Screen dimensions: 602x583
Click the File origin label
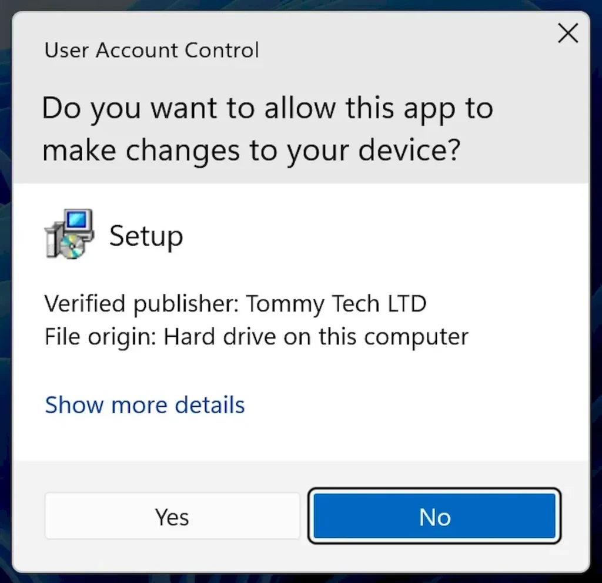click(x=101, y=337)
